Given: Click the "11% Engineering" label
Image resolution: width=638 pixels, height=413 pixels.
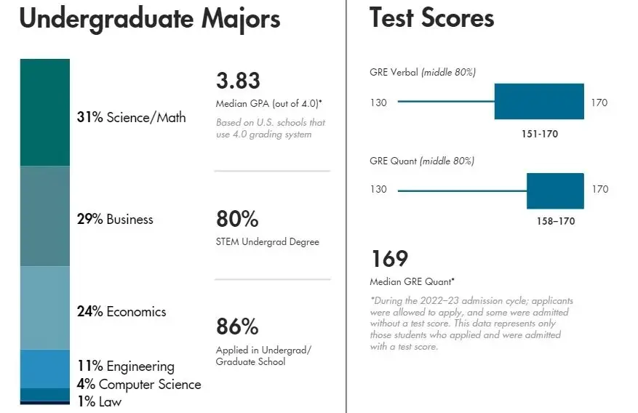Looking at the screenshot, I should 126,366.
